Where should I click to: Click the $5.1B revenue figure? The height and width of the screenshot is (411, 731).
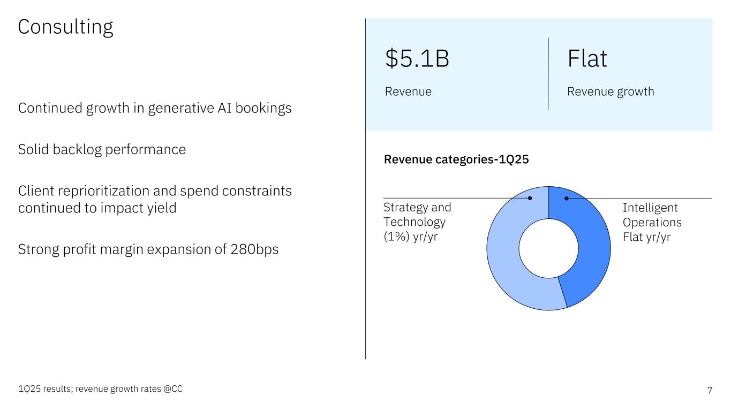click(x=417, y=59)
